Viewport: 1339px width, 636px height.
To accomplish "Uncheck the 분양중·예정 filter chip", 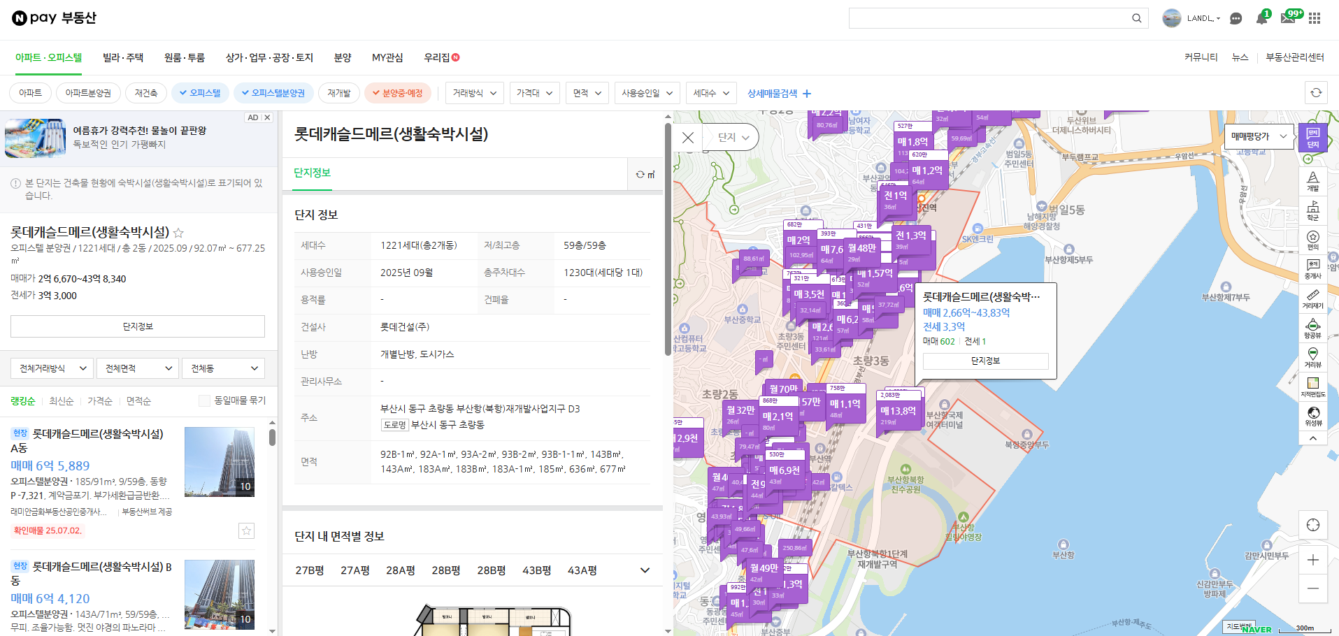I will (x=398, y=93).
